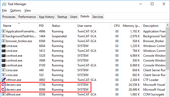This screenshot has height=97, width=170.
Task: Switch to the Services tab
Action: [x=98, y=17]
